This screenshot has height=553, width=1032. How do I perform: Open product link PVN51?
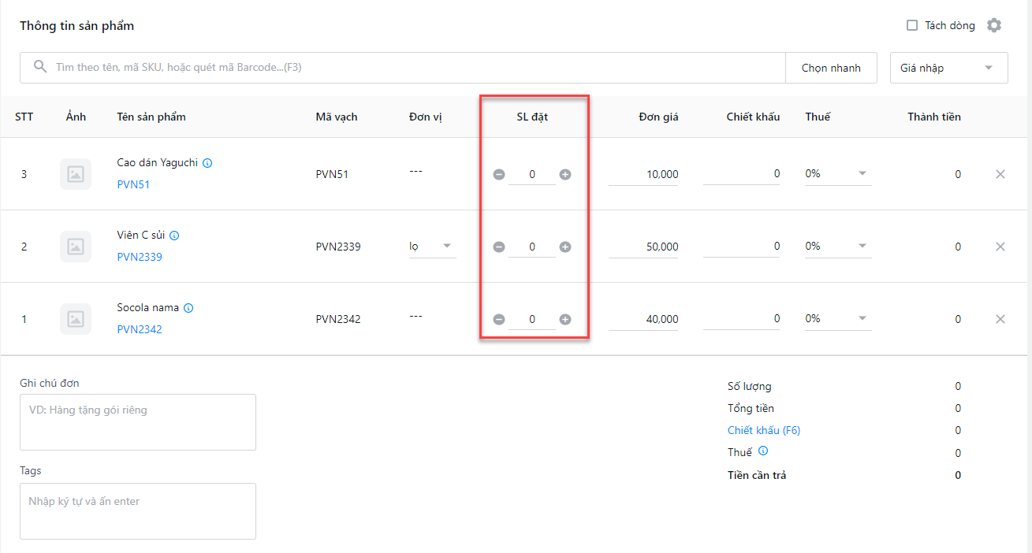pos(133,184)
